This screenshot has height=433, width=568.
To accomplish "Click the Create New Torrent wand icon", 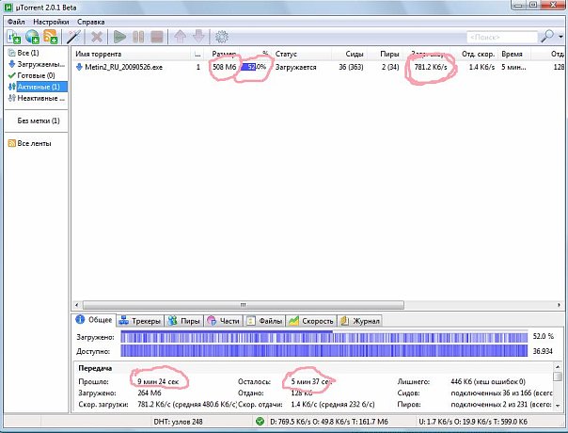I will click(x=71, y=37).
